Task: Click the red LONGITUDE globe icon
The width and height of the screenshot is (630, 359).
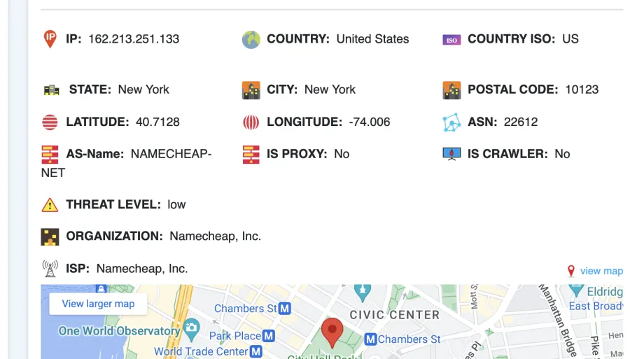Action: tap(251, 122)
